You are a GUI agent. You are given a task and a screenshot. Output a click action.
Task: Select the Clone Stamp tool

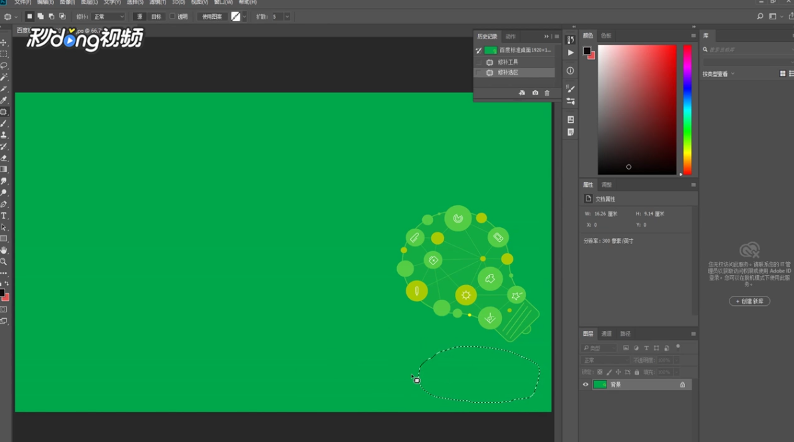click(4, 135)
